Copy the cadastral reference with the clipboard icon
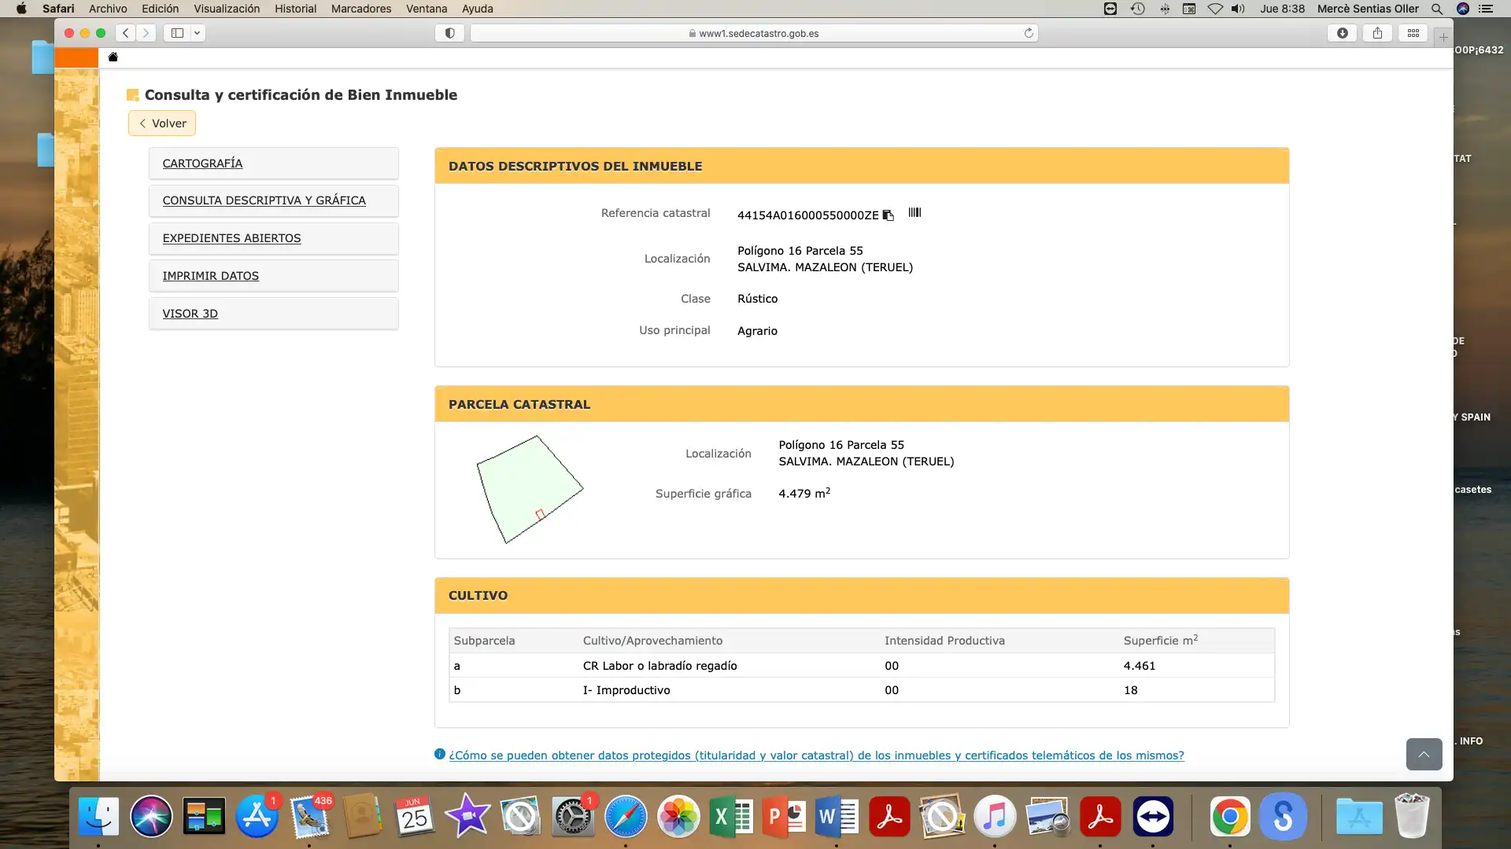Image resolution: width=1511 pixels, height=849 pixels. pos(888,215)
